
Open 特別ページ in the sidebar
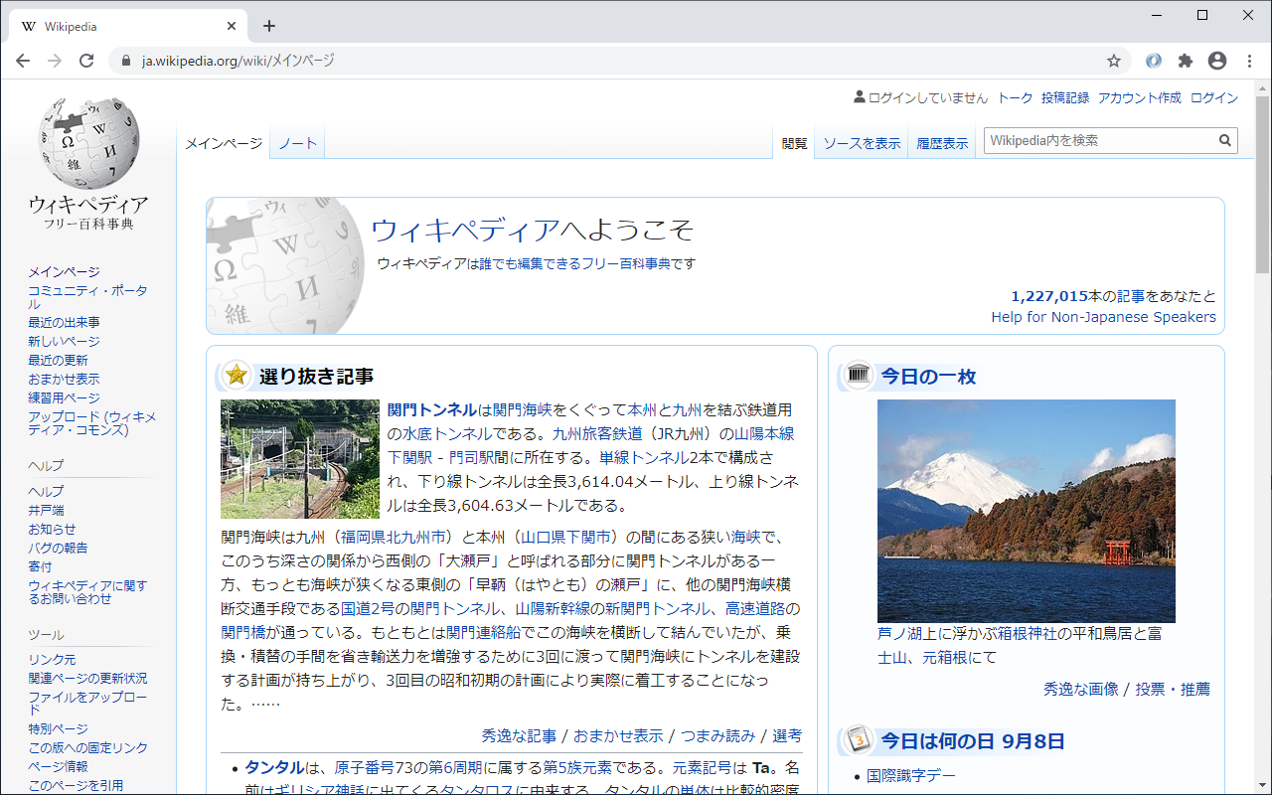(x=58, y=728)
